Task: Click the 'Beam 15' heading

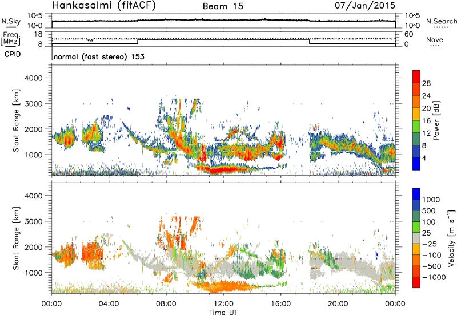Action: click(223, 6)
